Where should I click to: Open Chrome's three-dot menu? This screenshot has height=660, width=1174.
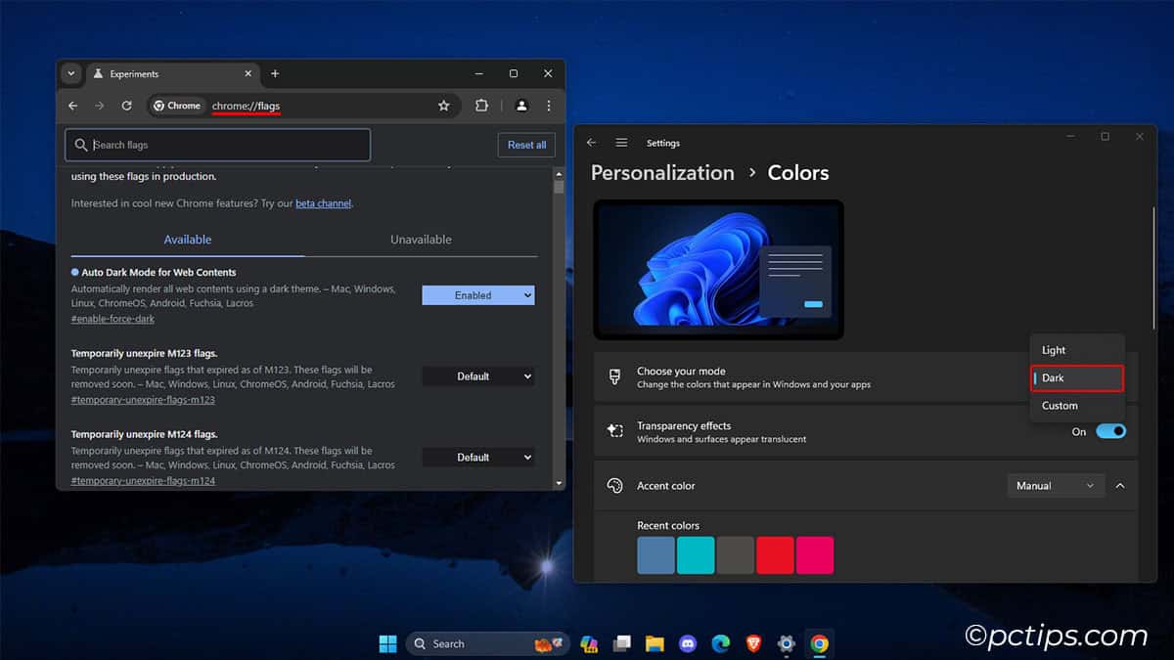click(548, 106)
